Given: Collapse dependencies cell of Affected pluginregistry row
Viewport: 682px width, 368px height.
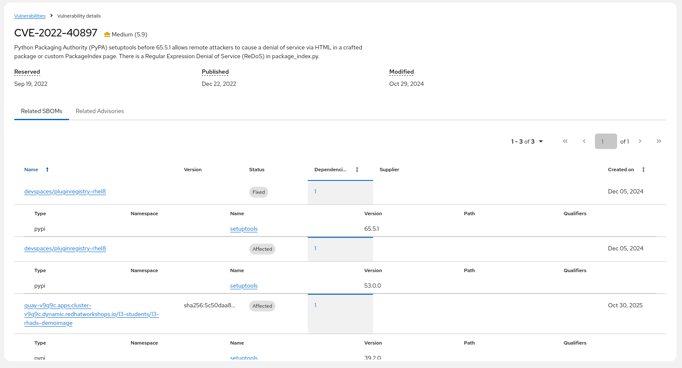Looking at the screenshot, I should pyautogui.click(x=340, y=249).
